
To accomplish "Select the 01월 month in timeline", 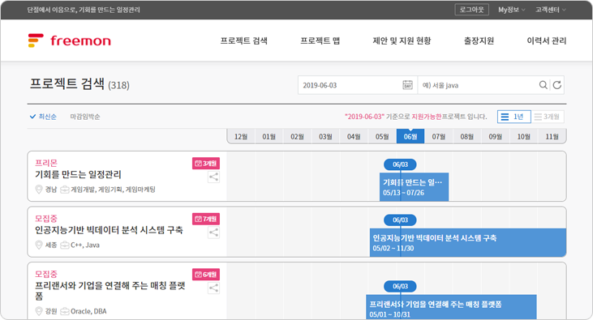I will pos(269,136).
